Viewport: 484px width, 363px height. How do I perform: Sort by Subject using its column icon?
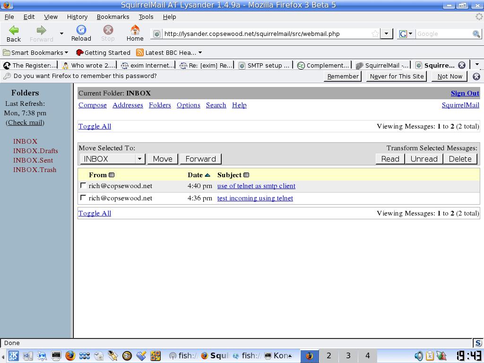coord(246,175)
